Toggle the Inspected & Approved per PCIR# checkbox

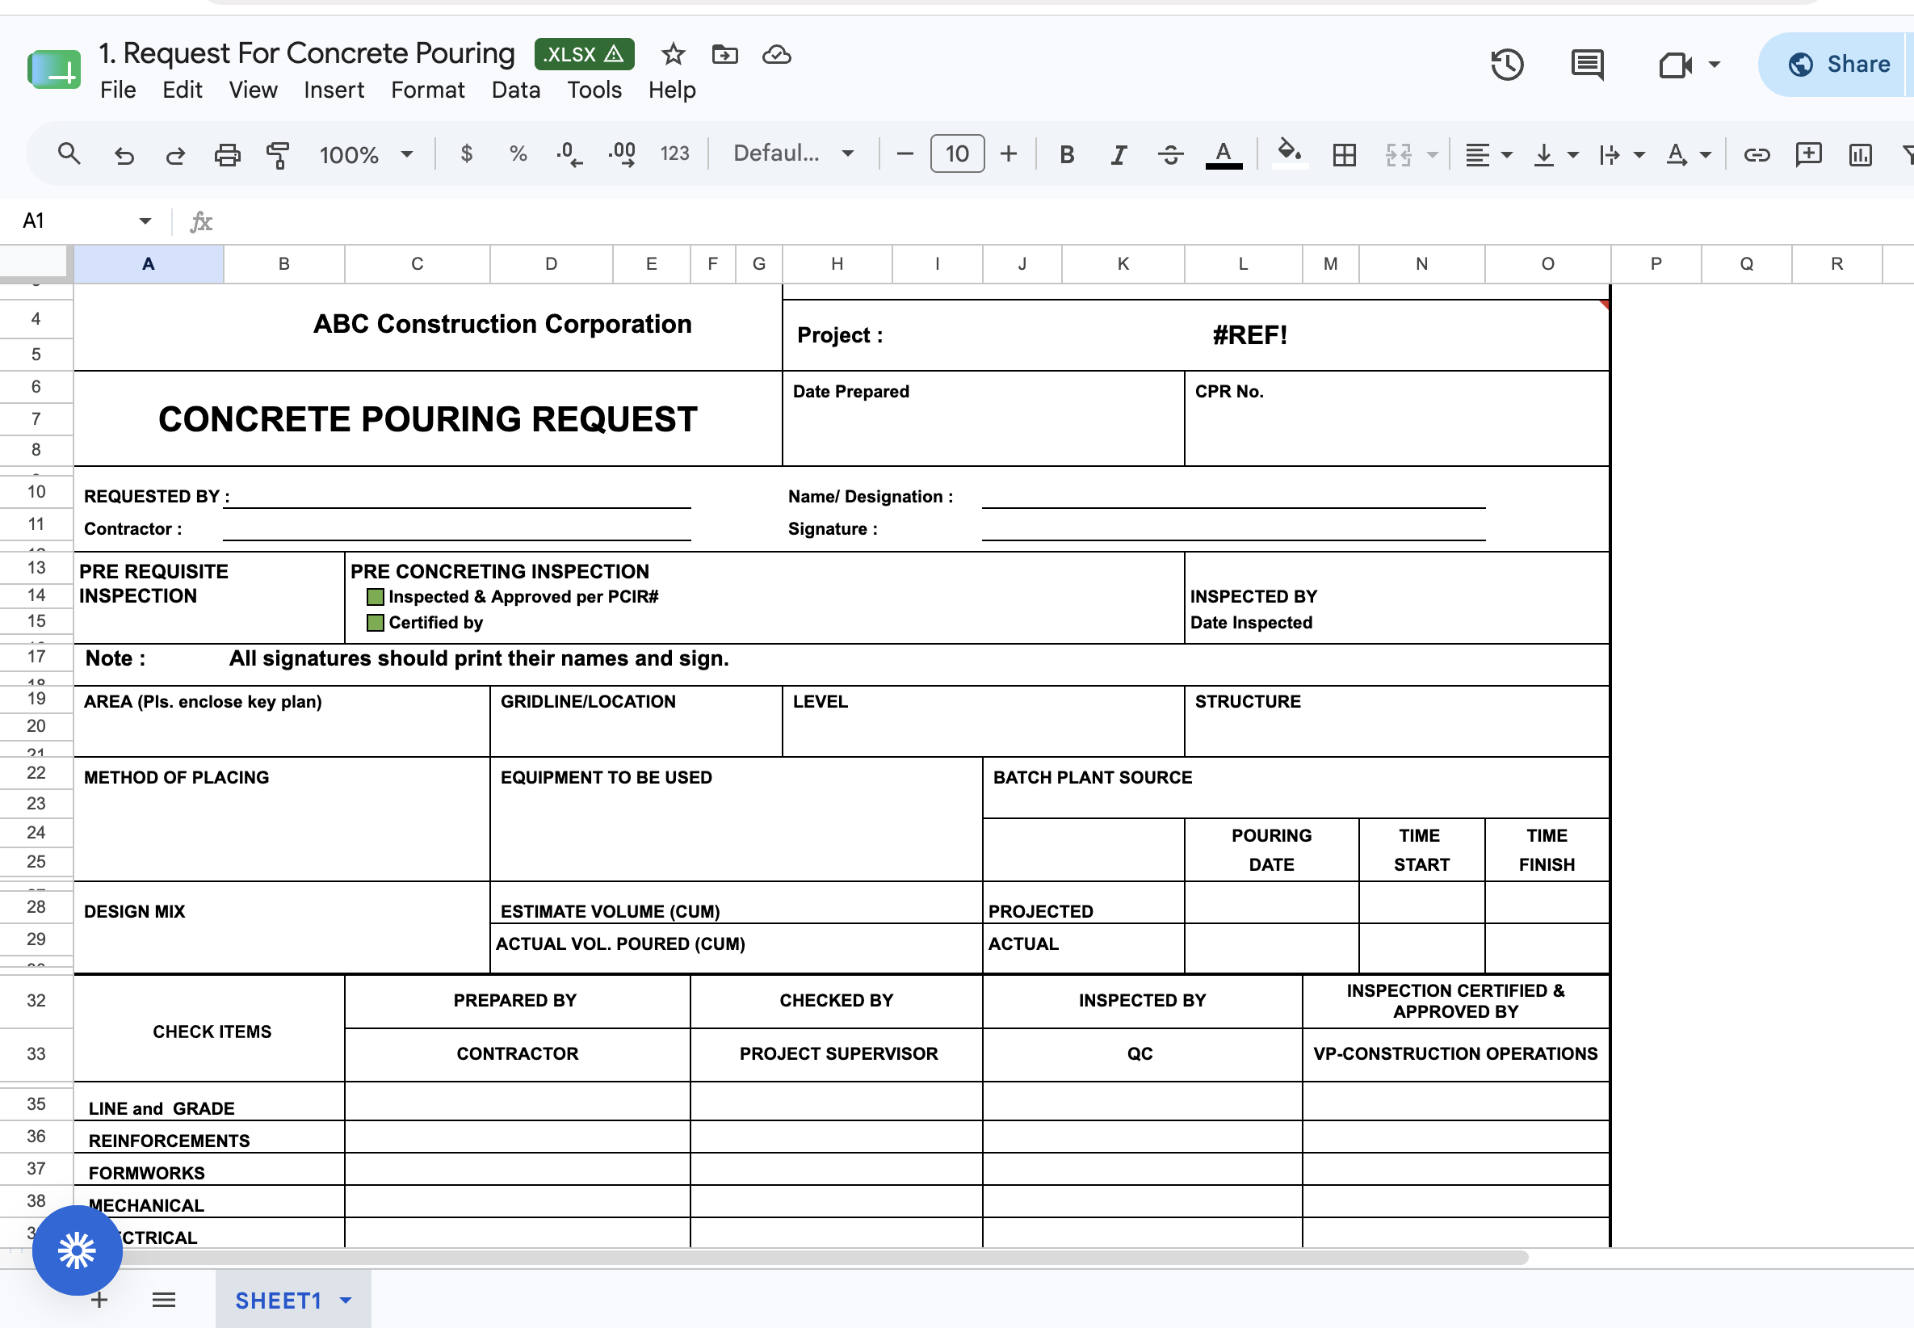(376, 597)
